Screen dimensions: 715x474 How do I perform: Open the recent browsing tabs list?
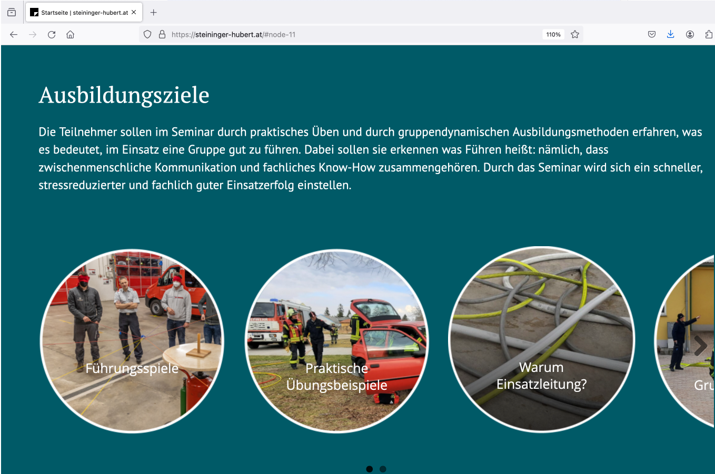(x=12, y=12)
